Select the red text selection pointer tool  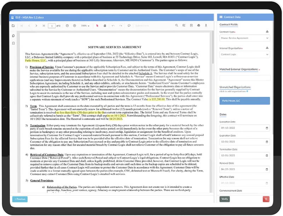[97, 26]
